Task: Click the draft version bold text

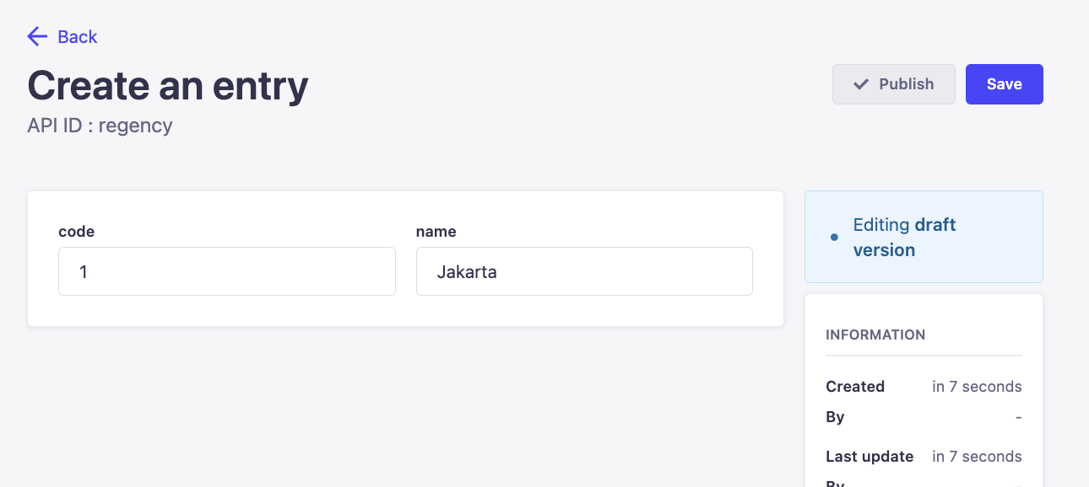Action: pyautogui.click(x=904, y=237)
